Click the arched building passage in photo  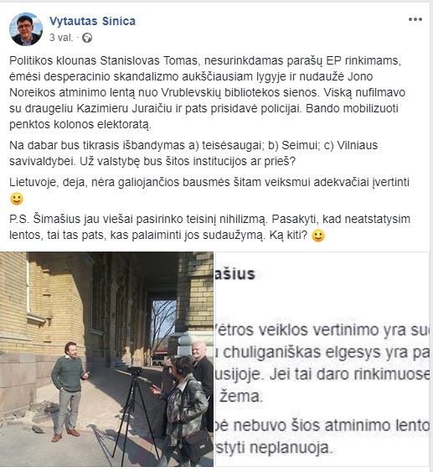157,325
